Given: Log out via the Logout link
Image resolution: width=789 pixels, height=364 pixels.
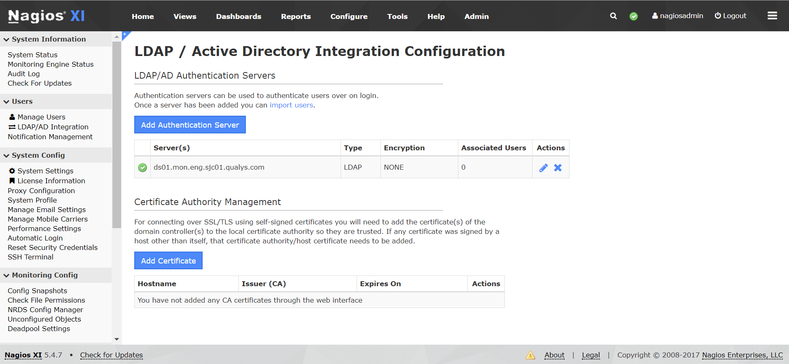Looking at the screenshot, I should tap(730, 16).
